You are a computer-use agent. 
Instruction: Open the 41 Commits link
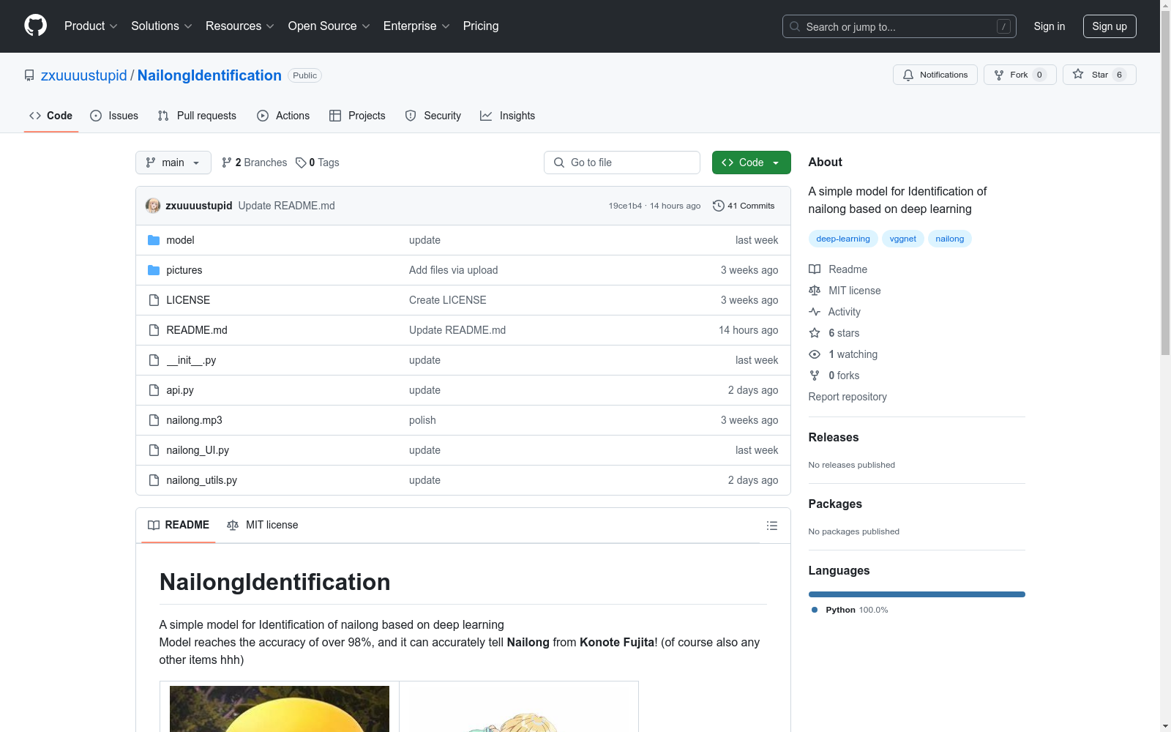point(744,206)
